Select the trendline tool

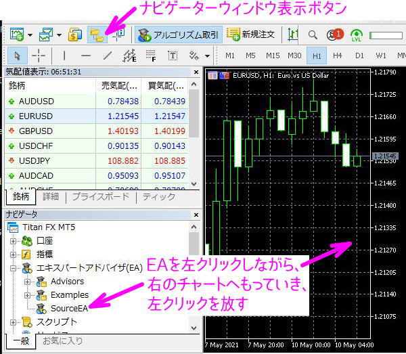coord(108,56)
